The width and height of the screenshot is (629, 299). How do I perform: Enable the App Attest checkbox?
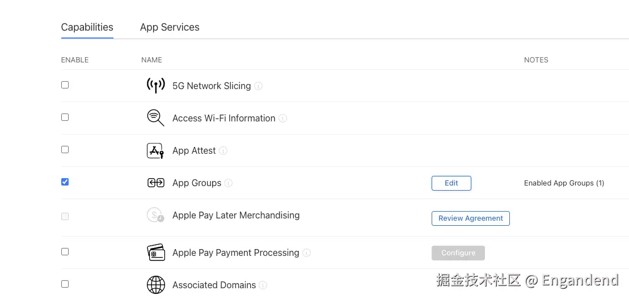65,150
